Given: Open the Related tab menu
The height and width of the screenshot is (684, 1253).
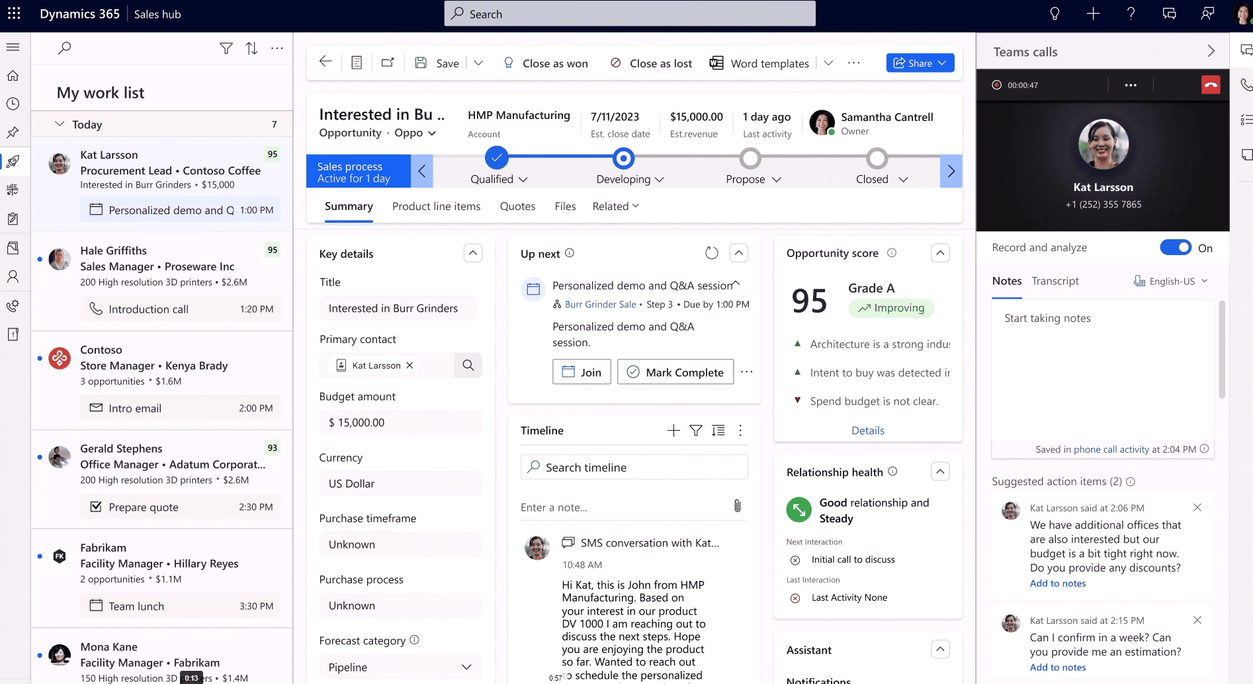Looking at the screenshot, I should tap(615, 206).
